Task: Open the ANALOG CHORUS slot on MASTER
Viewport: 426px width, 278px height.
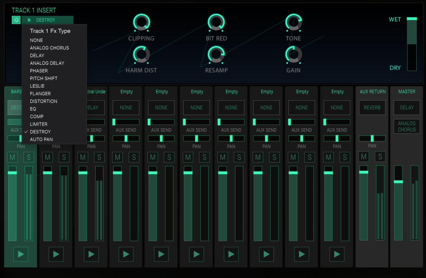Action: click(x=407, y=127)
